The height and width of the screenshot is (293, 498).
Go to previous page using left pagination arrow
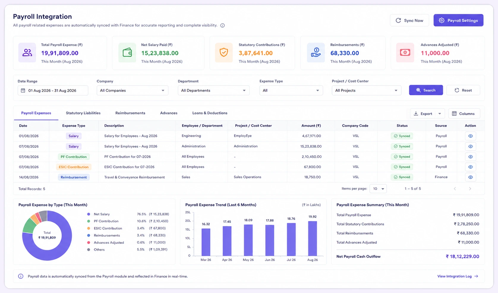pos(455,189)
